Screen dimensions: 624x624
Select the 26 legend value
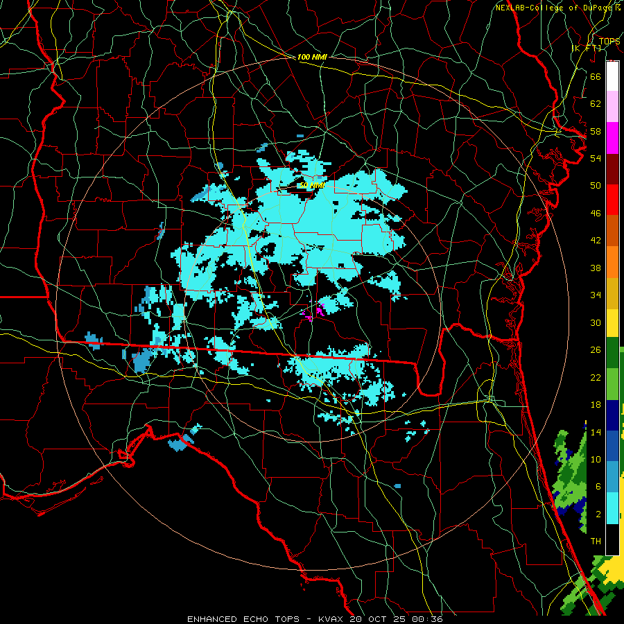596,350
